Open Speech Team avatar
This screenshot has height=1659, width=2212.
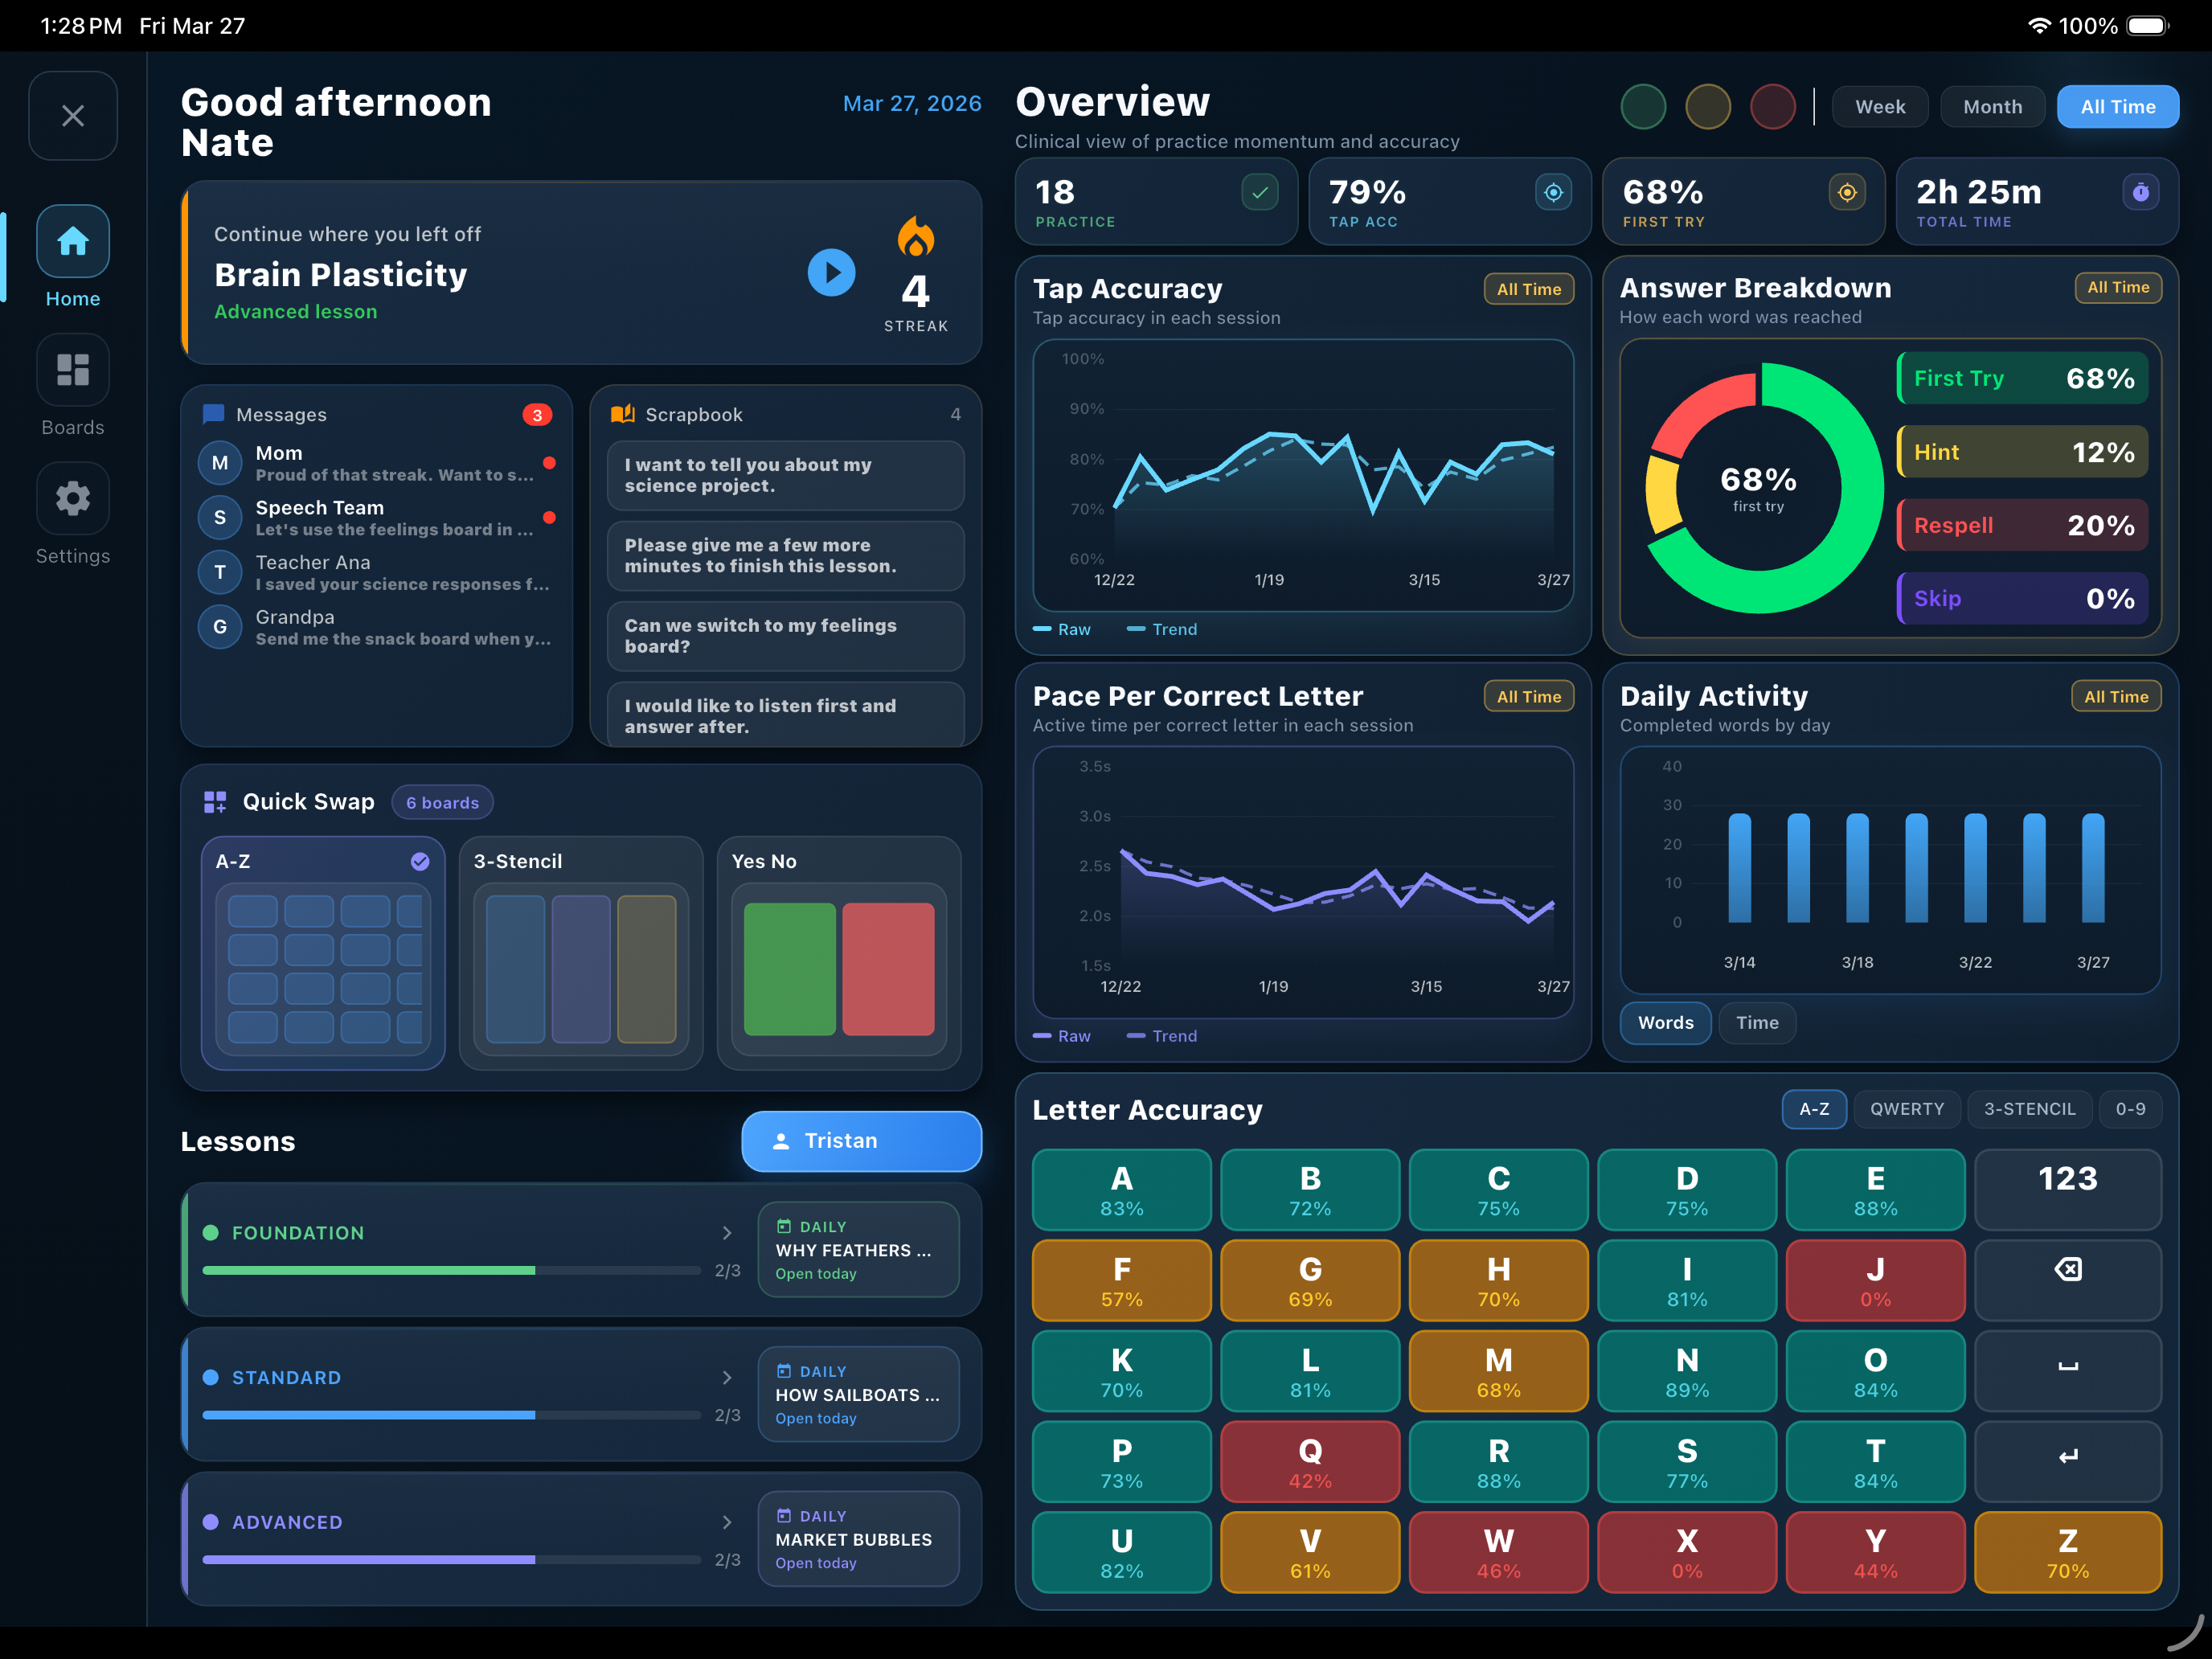pos(220,518)
